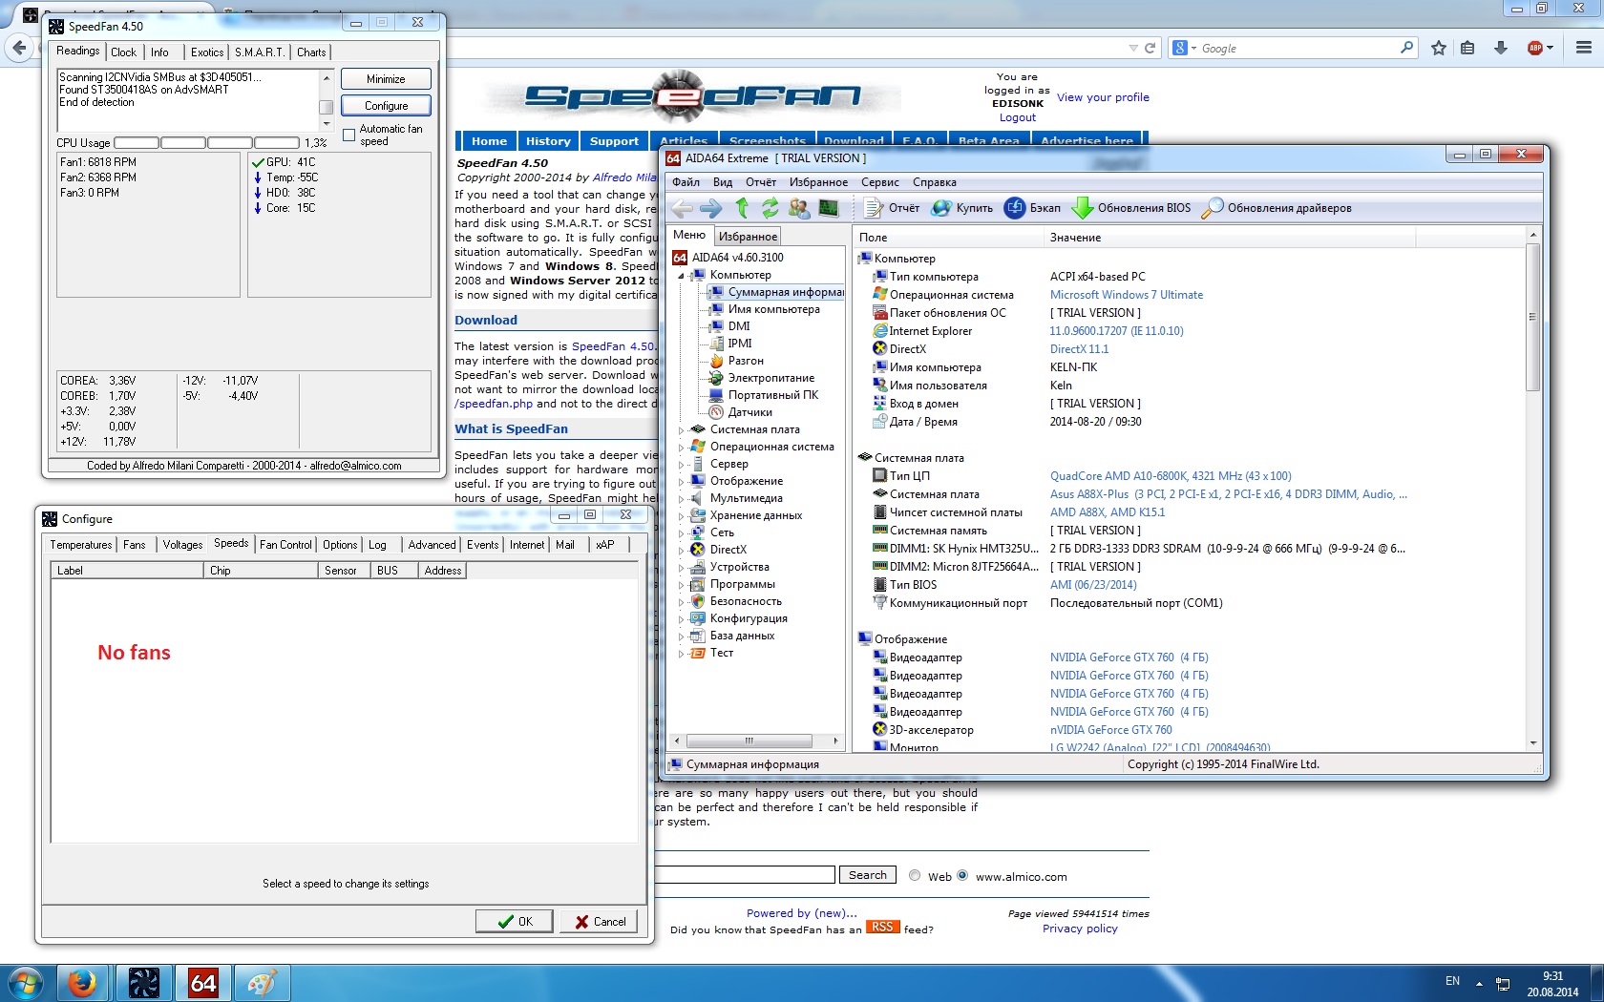This screenshot has width=1604, height=1002.
Task: Click SpeedFan Configure button
Action: tap(386, 106)
